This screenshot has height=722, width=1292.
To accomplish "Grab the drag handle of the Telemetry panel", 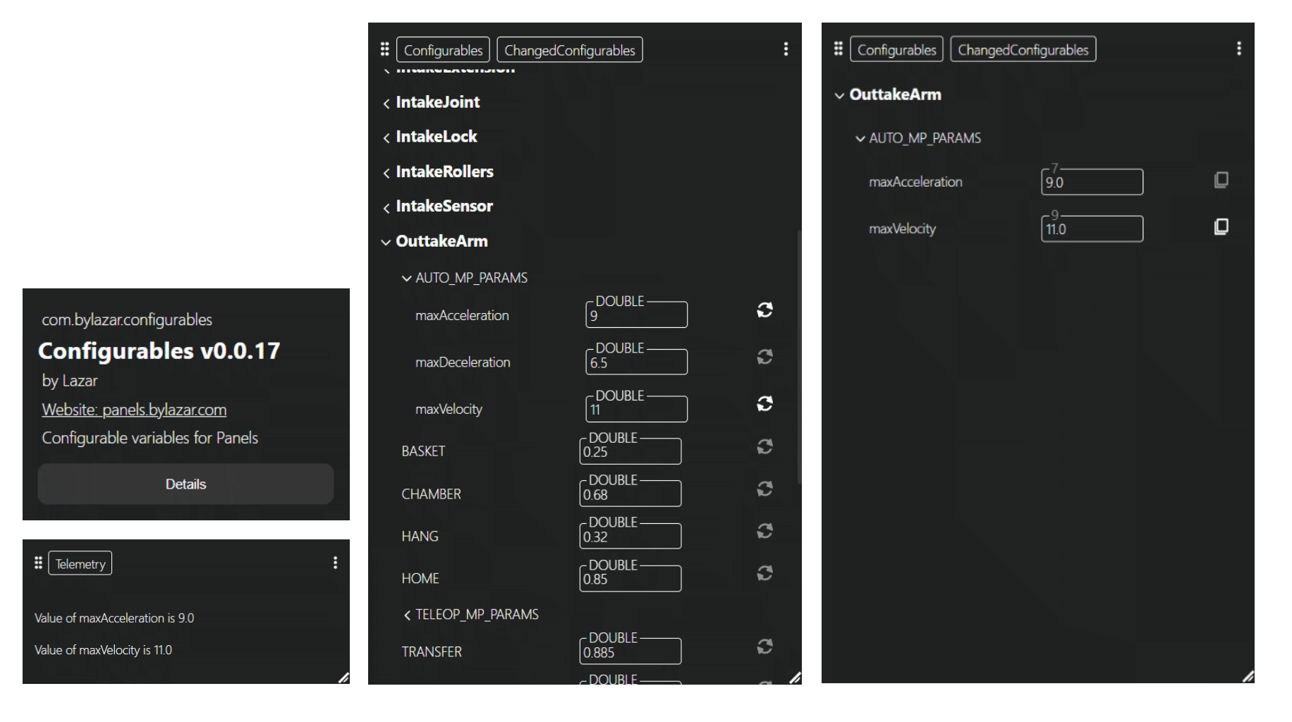I will tap(39, 563).
